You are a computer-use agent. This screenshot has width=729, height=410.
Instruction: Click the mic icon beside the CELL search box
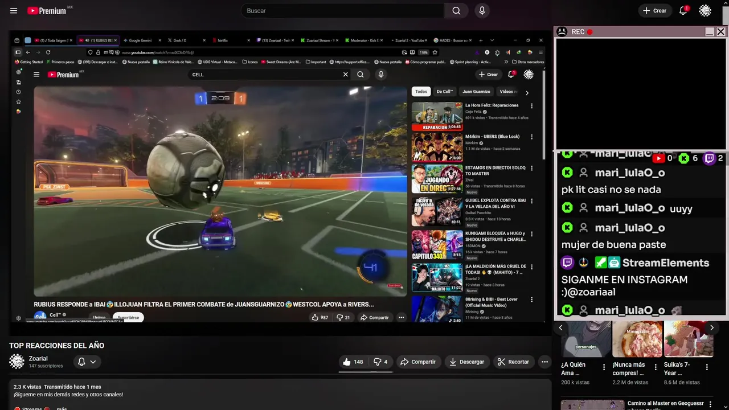[x=381, y=75]
